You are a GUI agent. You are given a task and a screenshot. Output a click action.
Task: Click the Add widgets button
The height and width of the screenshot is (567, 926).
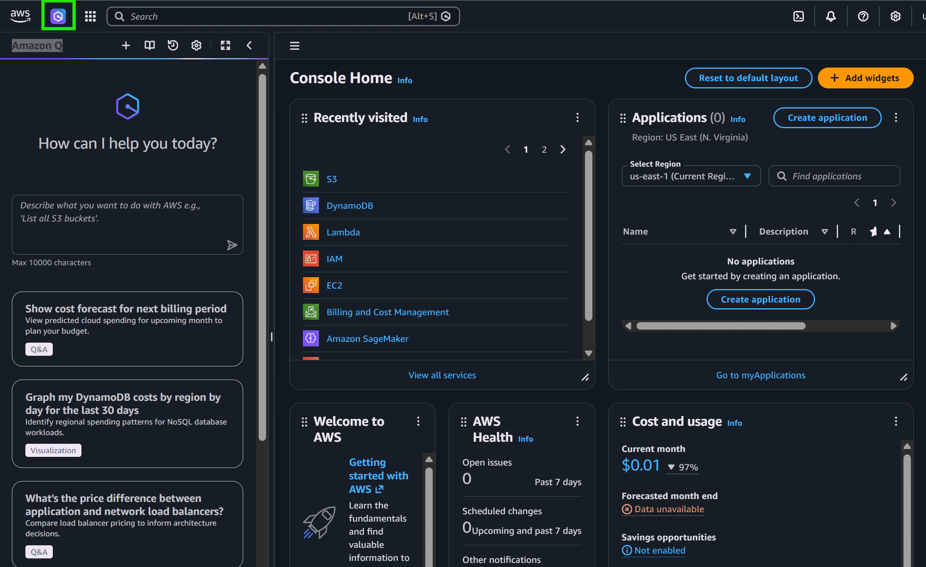click(865, 78)
